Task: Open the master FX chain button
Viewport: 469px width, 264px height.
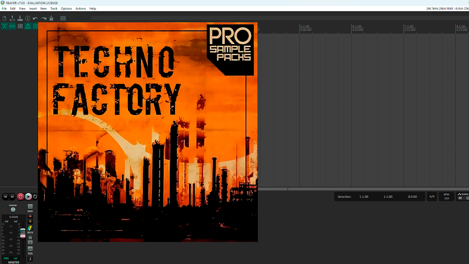Action: click(30, 238)
